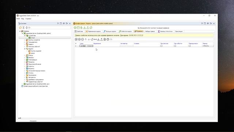Expand the second AggreGate Server (sec) node

tap(22, 84)
